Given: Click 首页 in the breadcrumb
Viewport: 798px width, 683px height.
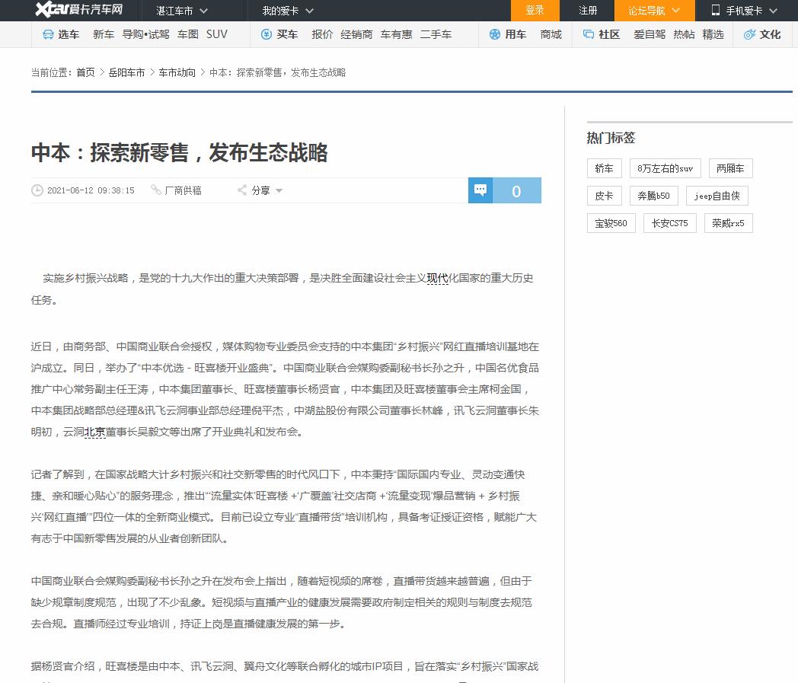Looking at the screenshot, I should (85, 73).
